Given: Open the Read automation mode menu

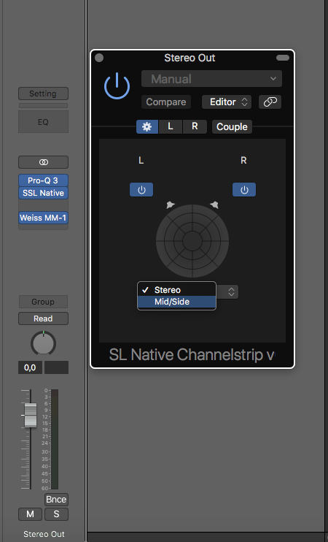Looking at the screenshot, I should coord(43,318).
